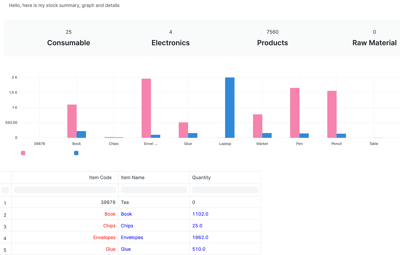
Task: Select the Electronics summary card
Action: pyautogui.click(x=170, y=38)
